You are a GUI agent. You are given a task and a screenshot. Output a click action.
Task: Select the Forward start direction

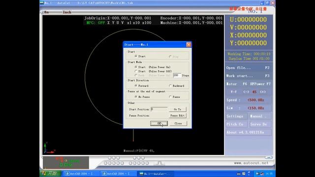click(136, 86)
